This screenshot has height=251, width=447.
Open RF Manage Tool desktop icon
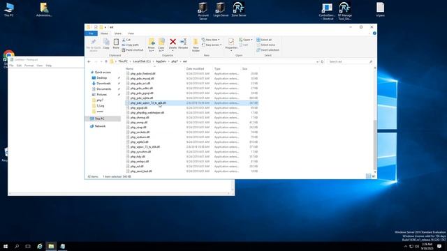[344, 11]
